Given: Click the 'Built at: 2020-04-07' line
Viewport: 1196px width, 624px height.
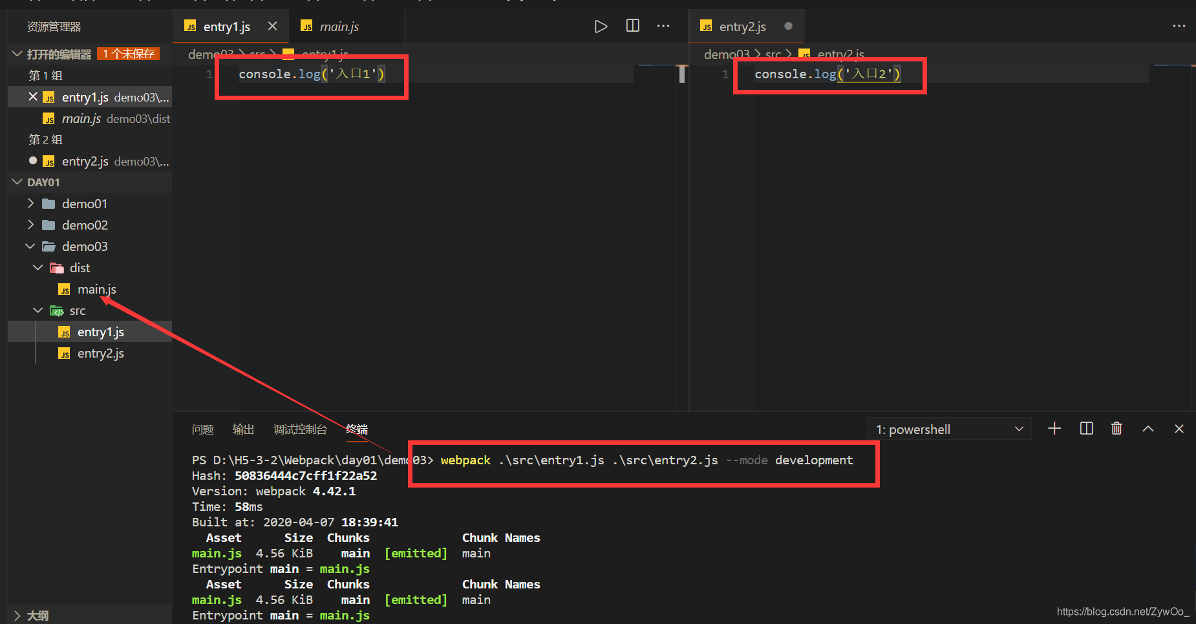Looking at the screenshot, I should [x=295, y=522].
